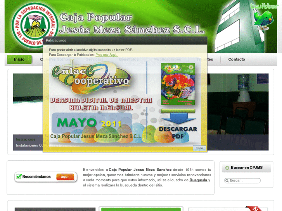This screenshot has height=211, width=282.
Task: Click the magazine cover thumbnail
Action: click(x=178, y=84)
